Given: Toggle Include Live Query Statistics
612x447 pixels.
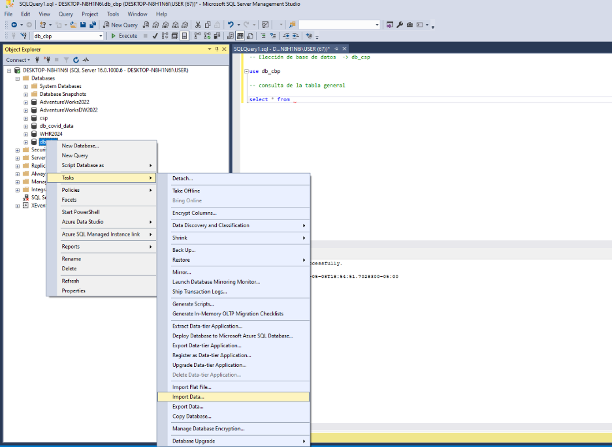Looking at the screenshot, I should [207, 36].
